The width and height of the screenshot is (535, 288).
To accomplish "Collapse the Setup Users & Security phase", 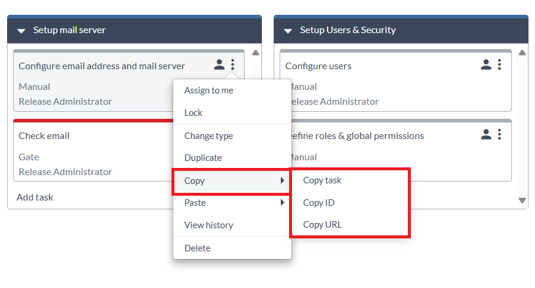I will (x=288, y=31).
